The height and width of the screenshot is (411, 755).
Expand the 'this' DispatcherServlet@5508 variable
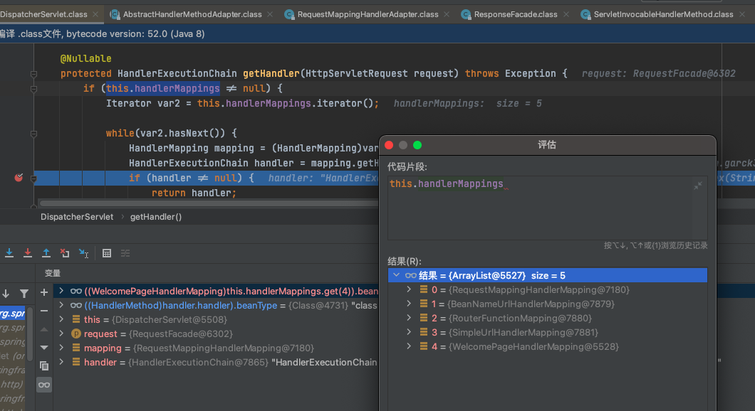(61, 319)
